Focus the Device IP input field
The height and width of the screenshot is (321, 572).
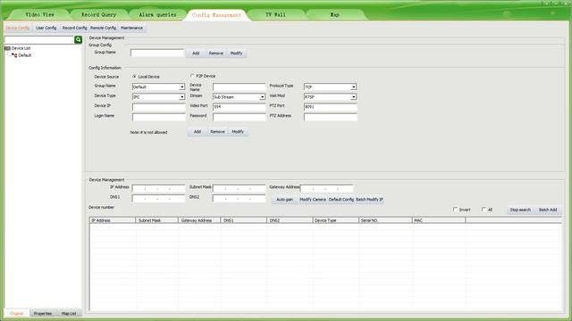click(x=159, y=107)
